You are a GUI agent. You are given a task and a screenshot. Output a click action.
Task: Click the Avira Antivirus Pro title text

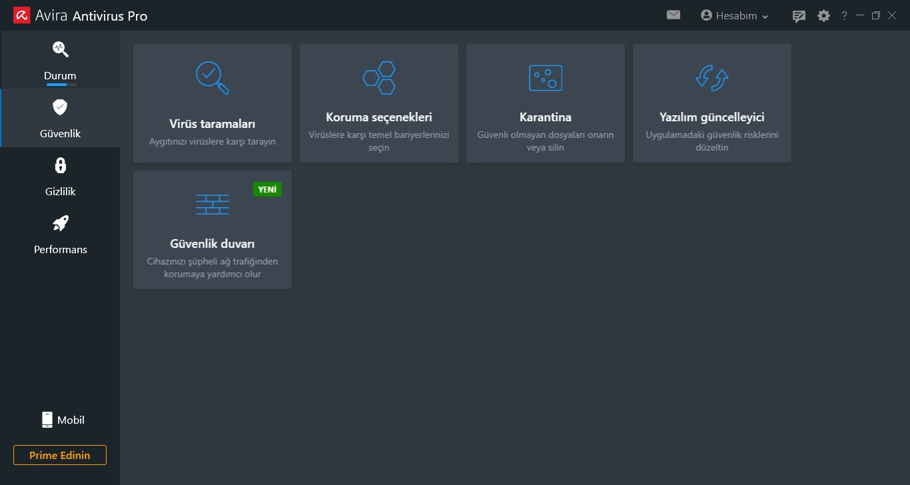92,15
